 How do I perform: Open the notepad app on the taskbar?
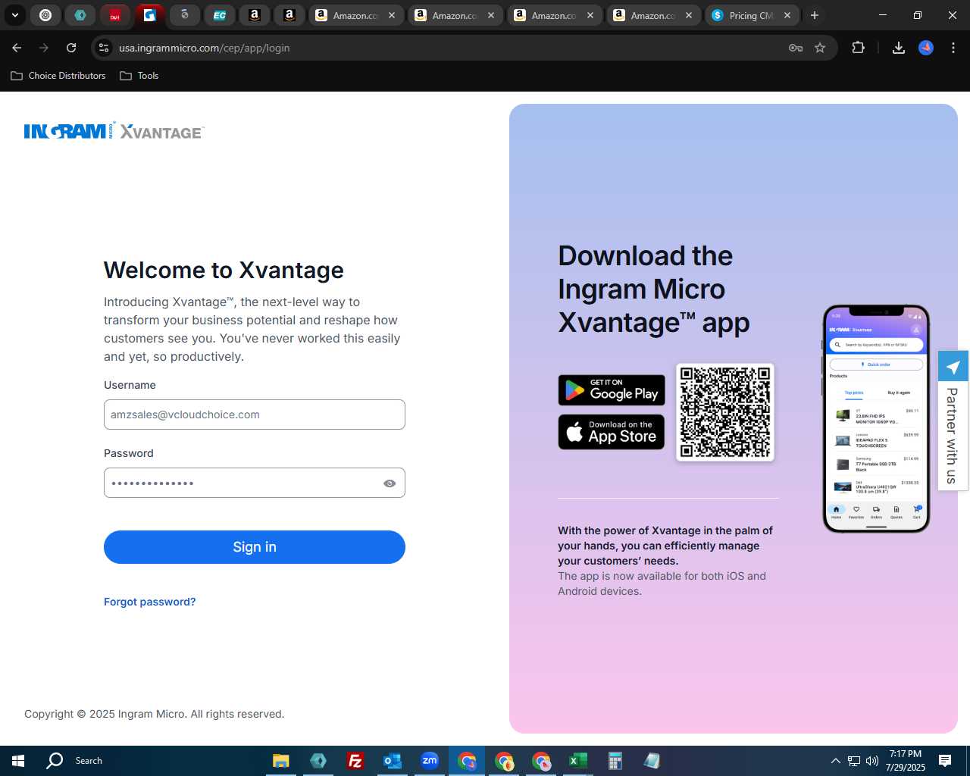click(x=652, y=761)
